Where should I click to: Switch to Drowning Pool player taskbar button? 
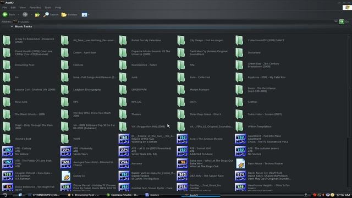pos(83,195)
